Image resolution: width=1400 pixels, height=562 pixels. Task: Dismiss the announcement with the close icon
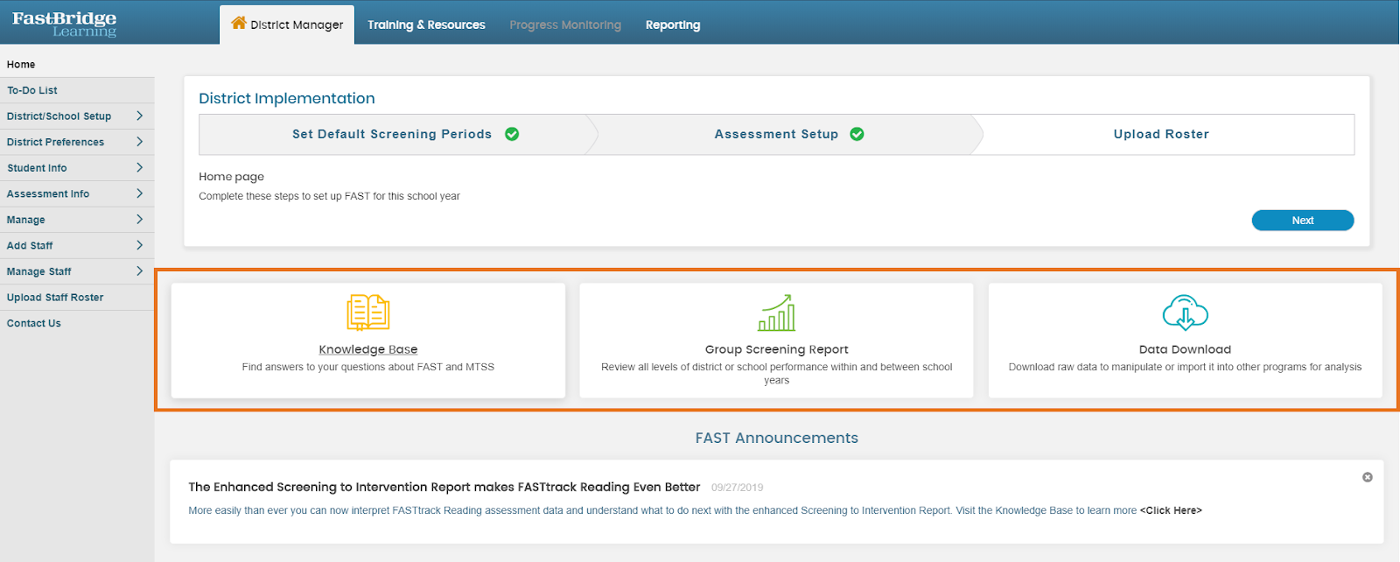pyautogui.click(x=1368, y=477)
